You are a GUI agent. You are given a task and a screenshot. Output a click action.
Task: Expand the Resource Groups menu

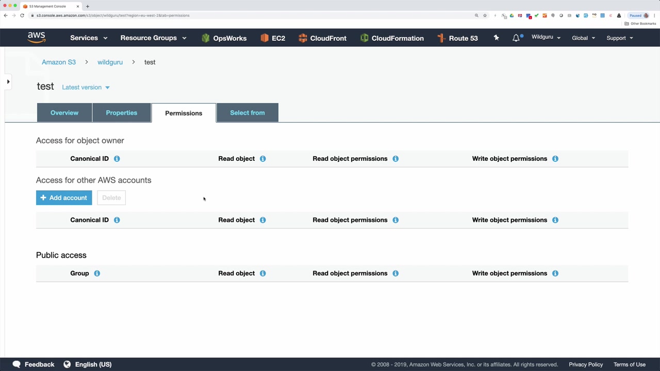pyautogui.click(x=153, y=38)
